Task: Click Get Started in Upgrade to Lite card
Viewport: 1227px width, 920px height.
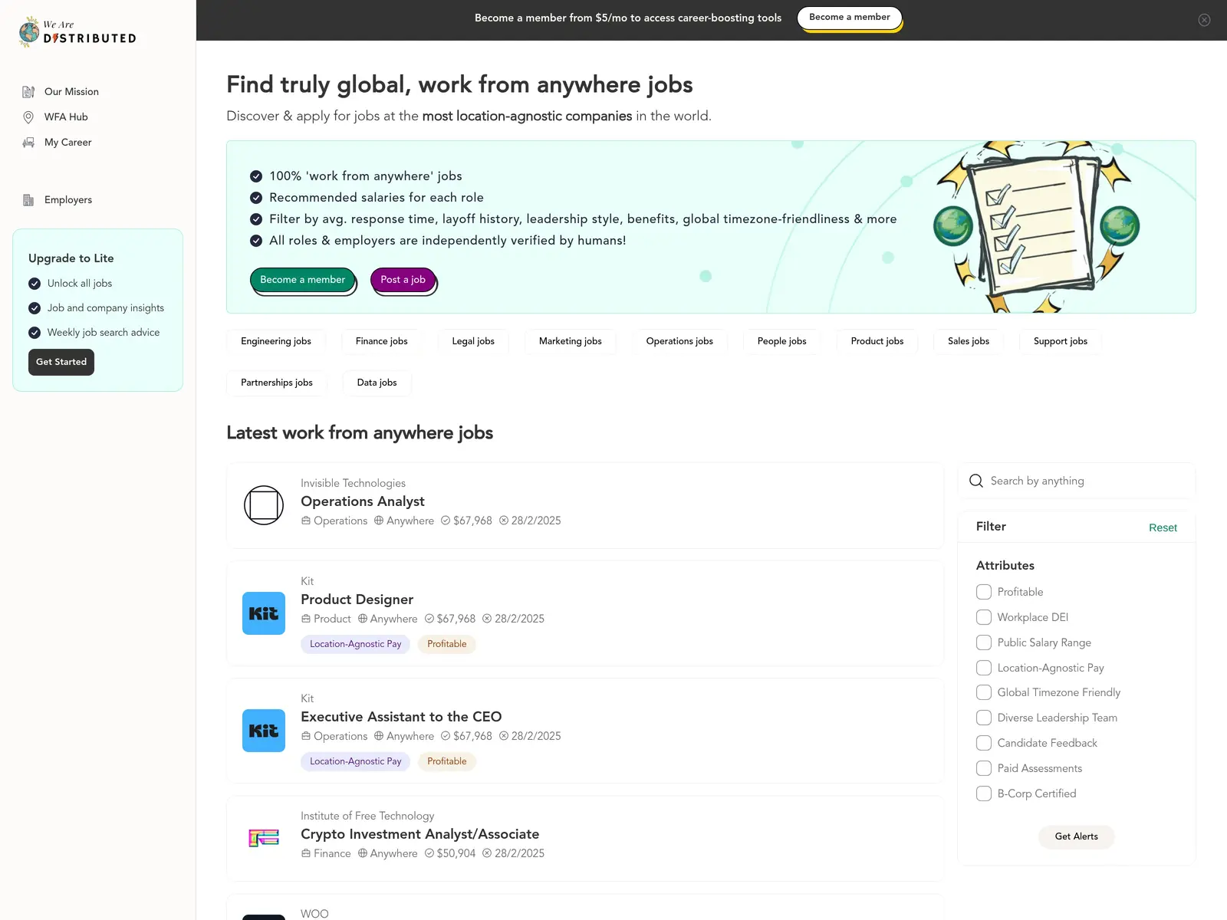Action: pyautogui.click(x=61, y=362)
